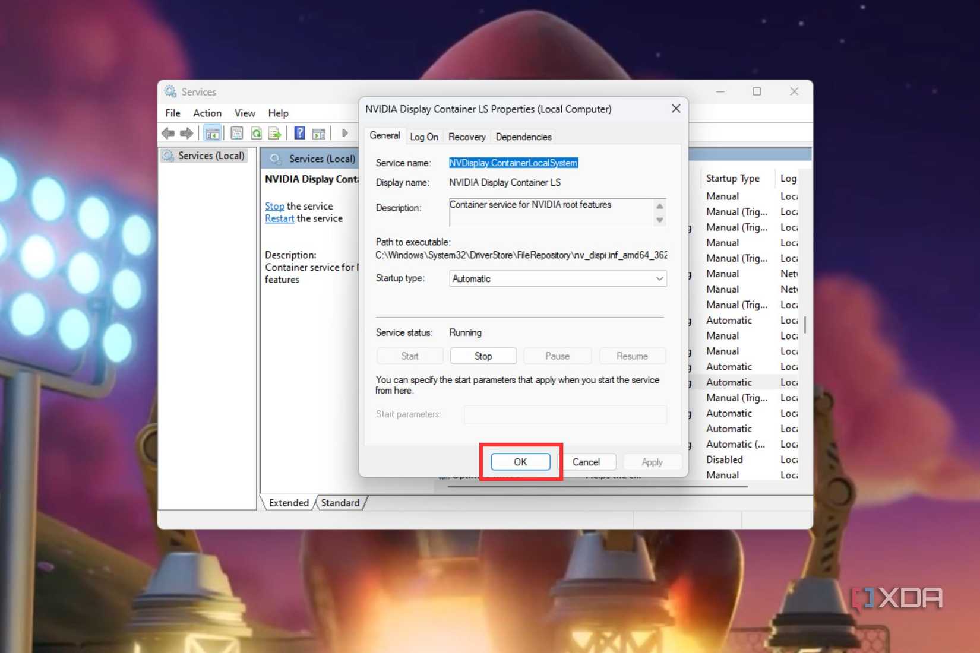980x653 pixels.
Task: Open Properties using the toolbar icon
Action: (x=236, y=132)
